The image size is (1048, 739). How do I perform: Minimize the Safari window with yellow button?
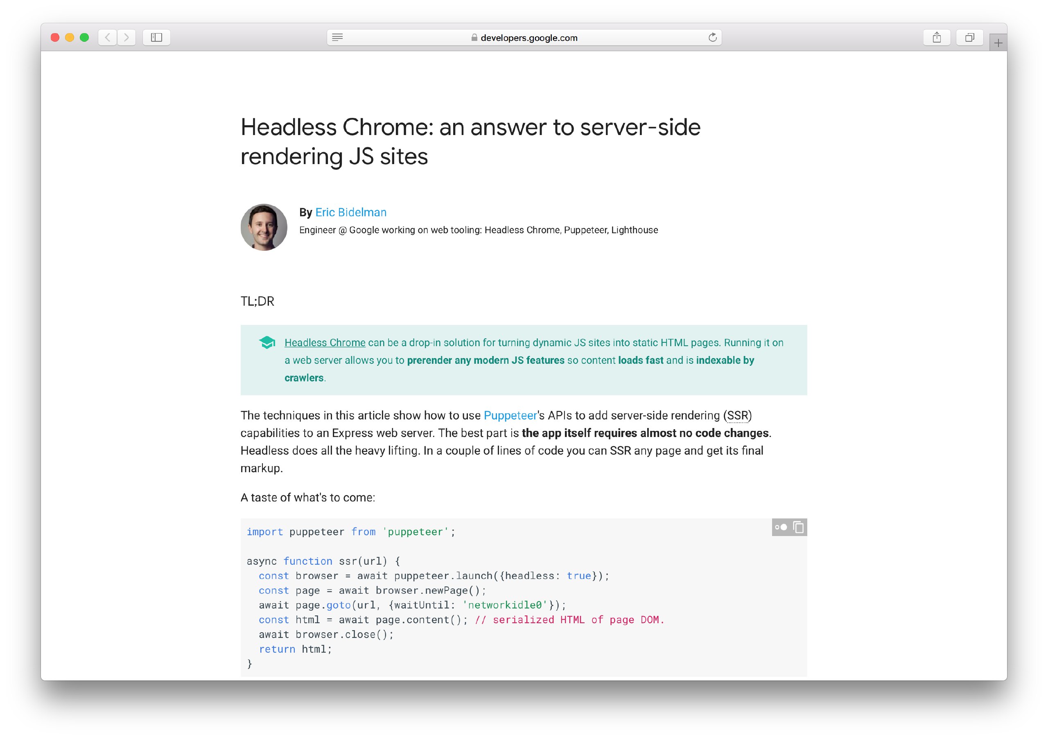[69, 37]
